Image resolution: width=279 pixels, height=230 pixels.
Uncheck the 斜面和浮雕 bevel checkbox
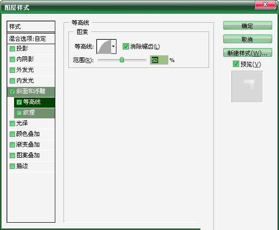(12, 91)
